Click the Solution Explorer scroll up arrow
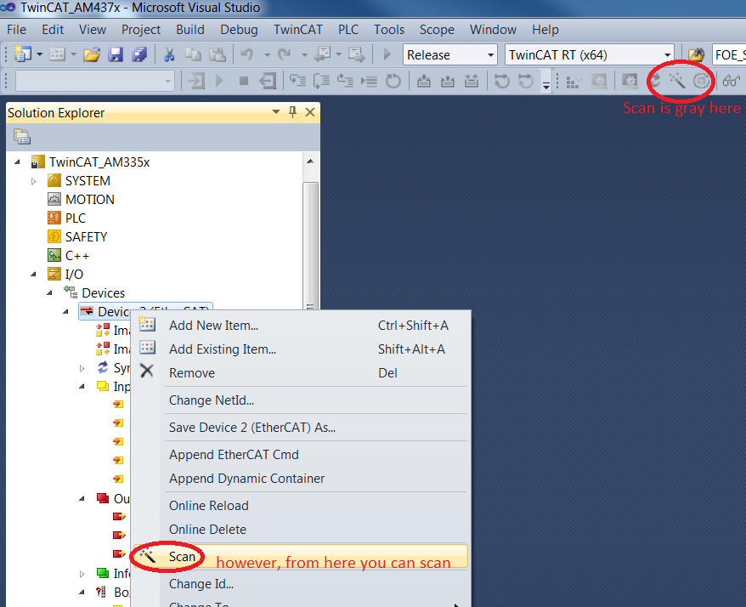This screenshot has height=607, width=746. [x=310, y=162]
